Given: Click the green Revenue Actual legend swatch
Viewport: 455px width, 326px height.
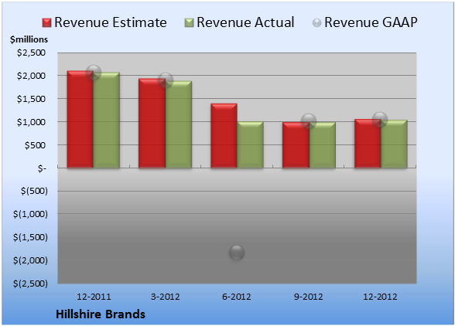Looking at the screenshot, I should click(x=189, y=23).
